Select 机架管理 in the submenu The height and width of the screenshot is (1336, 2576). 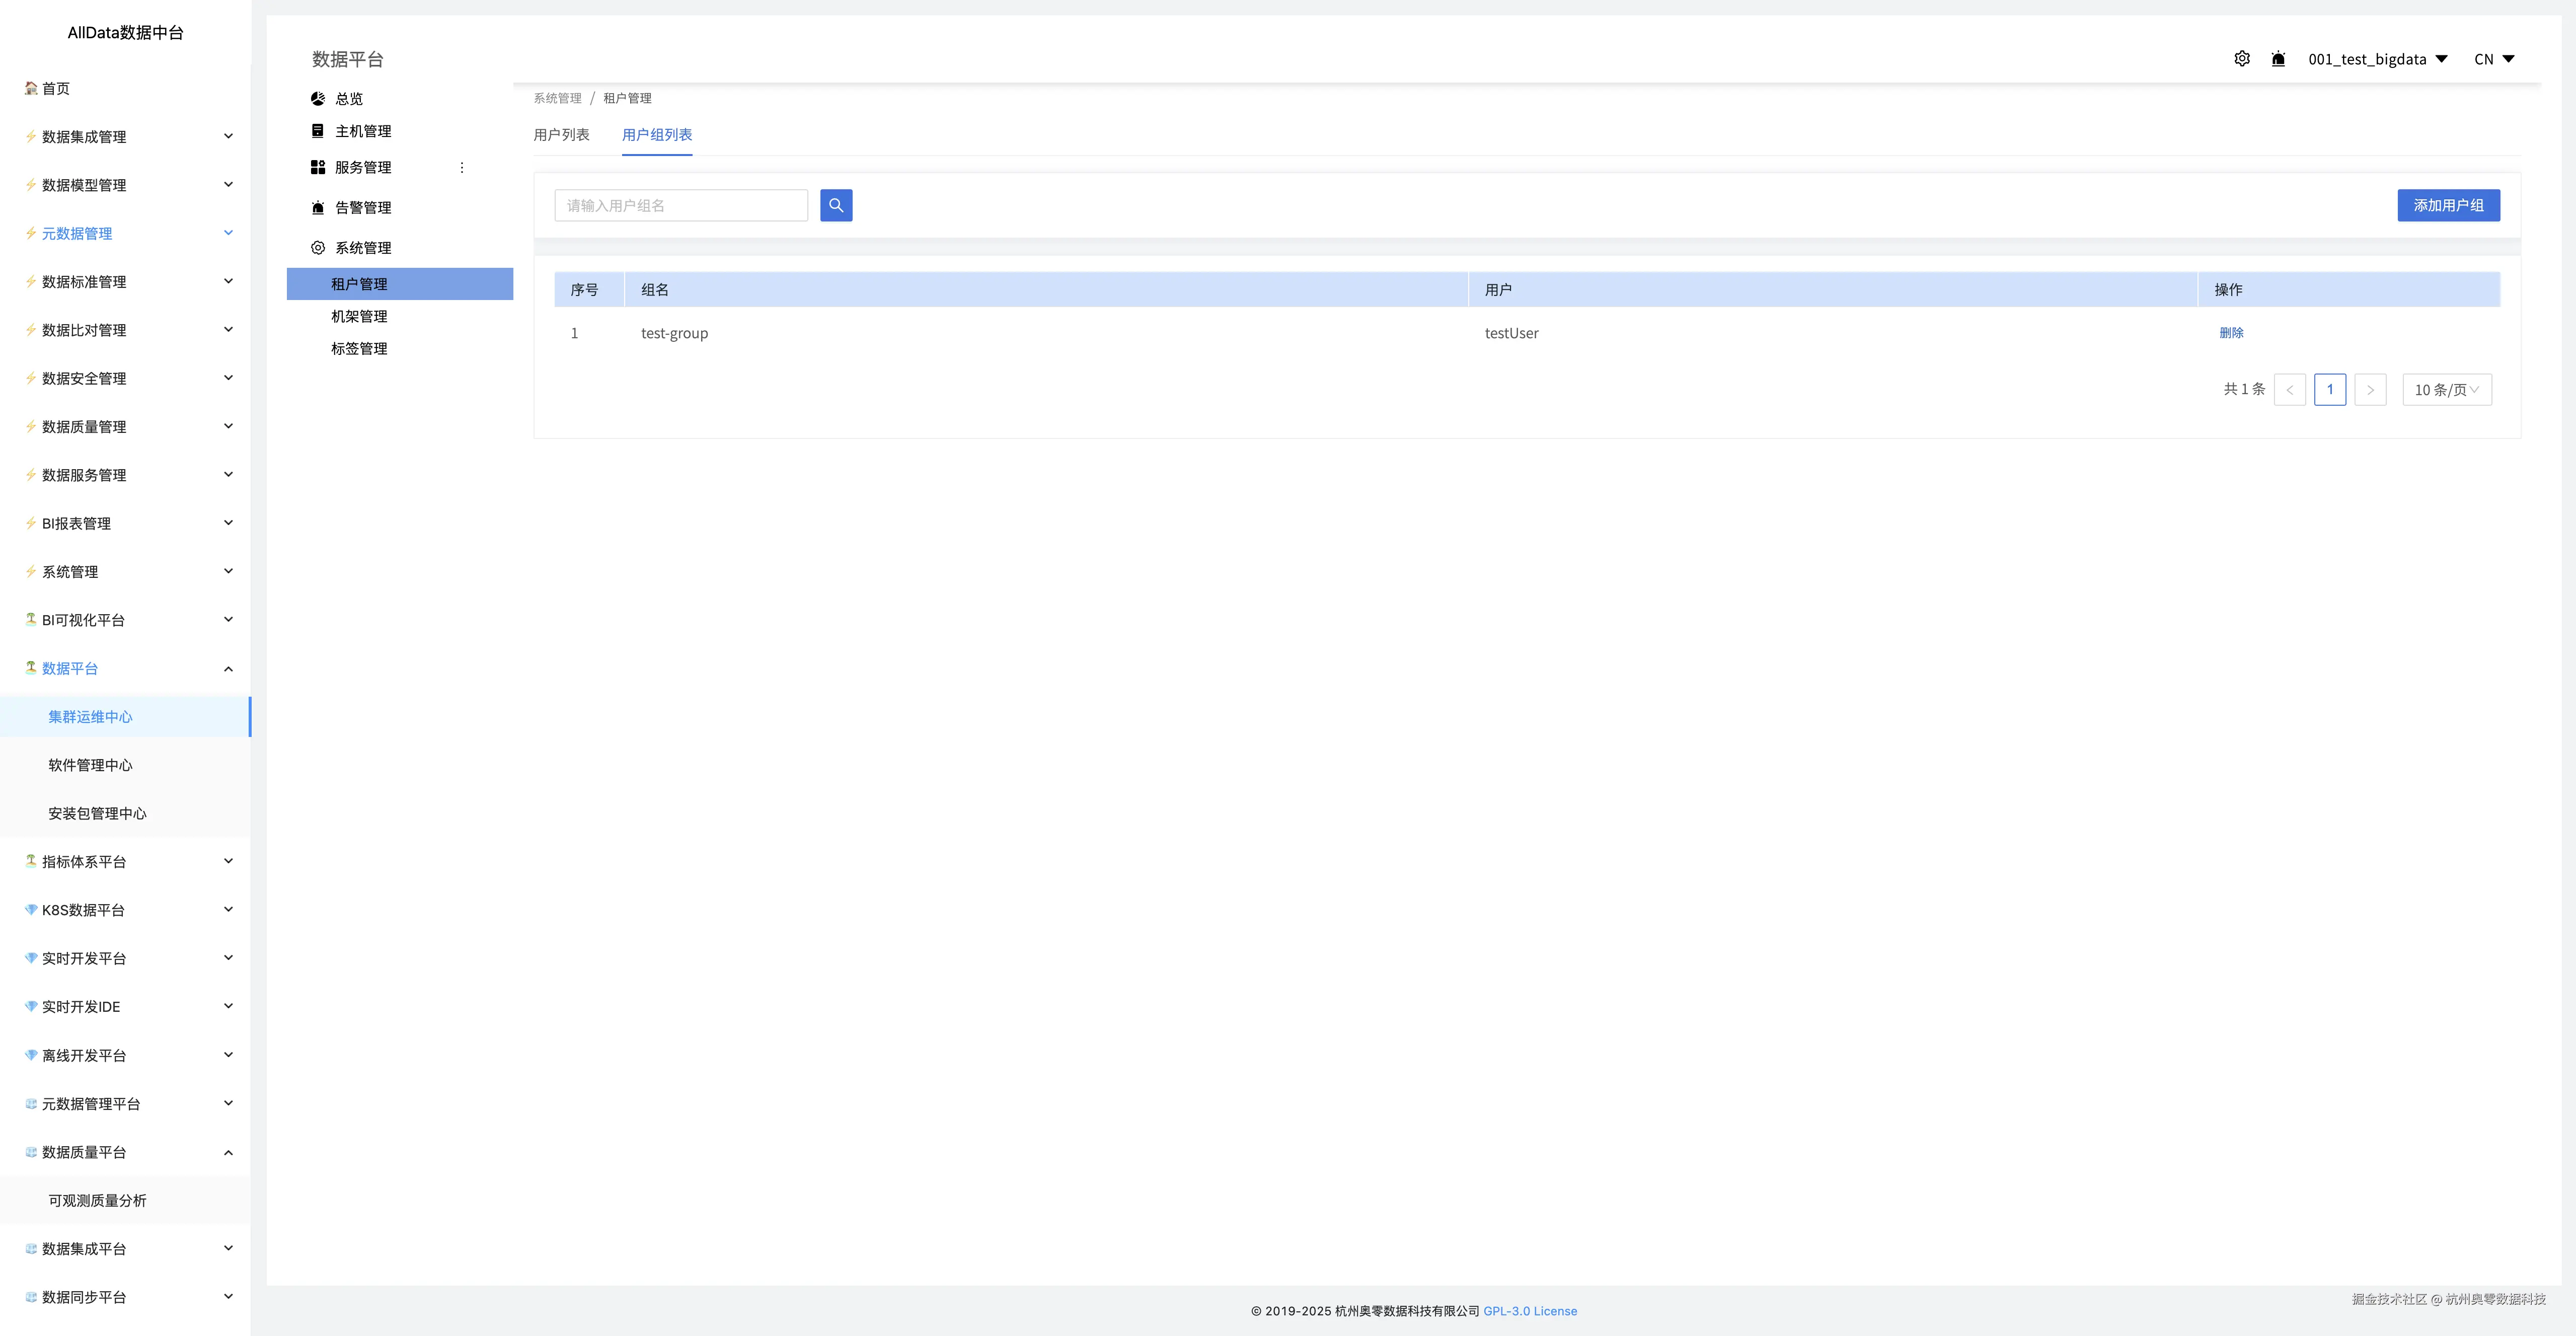click(359, 316)
